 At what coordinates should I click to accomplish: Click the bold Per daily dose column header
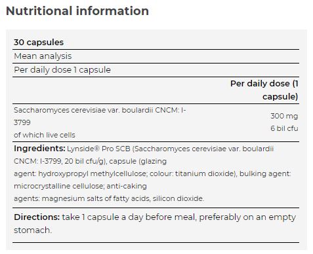pyautogui.click(x=264, y=90)
